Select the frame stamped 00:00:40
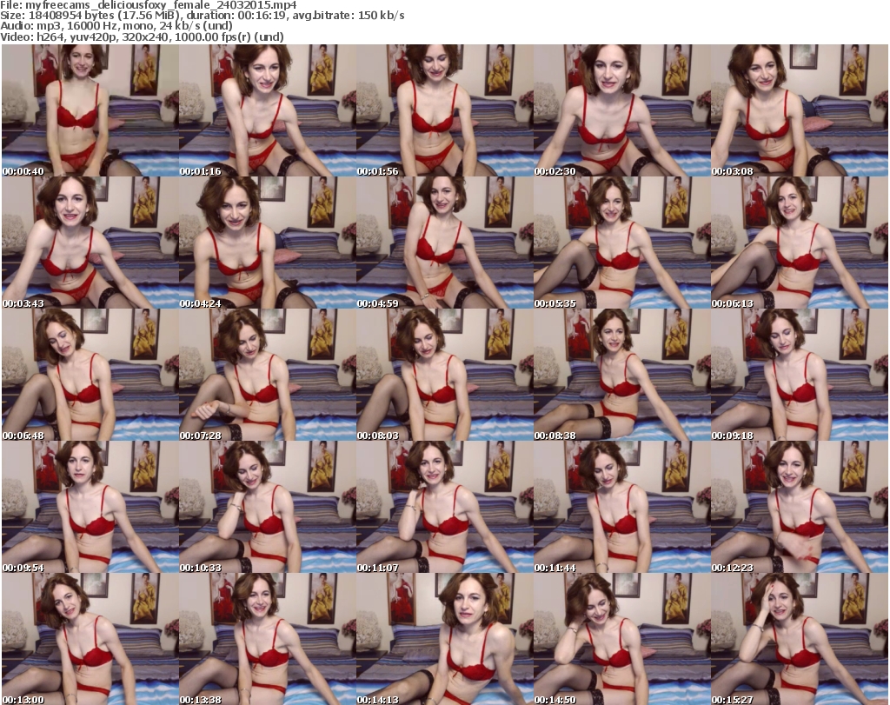 point(90,110)
